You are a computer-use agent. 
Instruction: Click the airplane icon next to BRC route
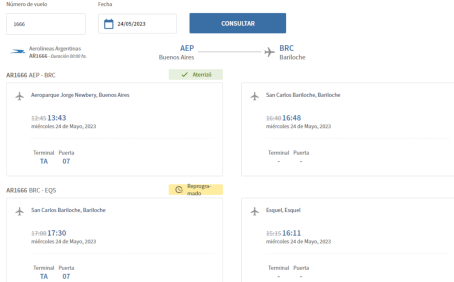click(x=269, y=52)
